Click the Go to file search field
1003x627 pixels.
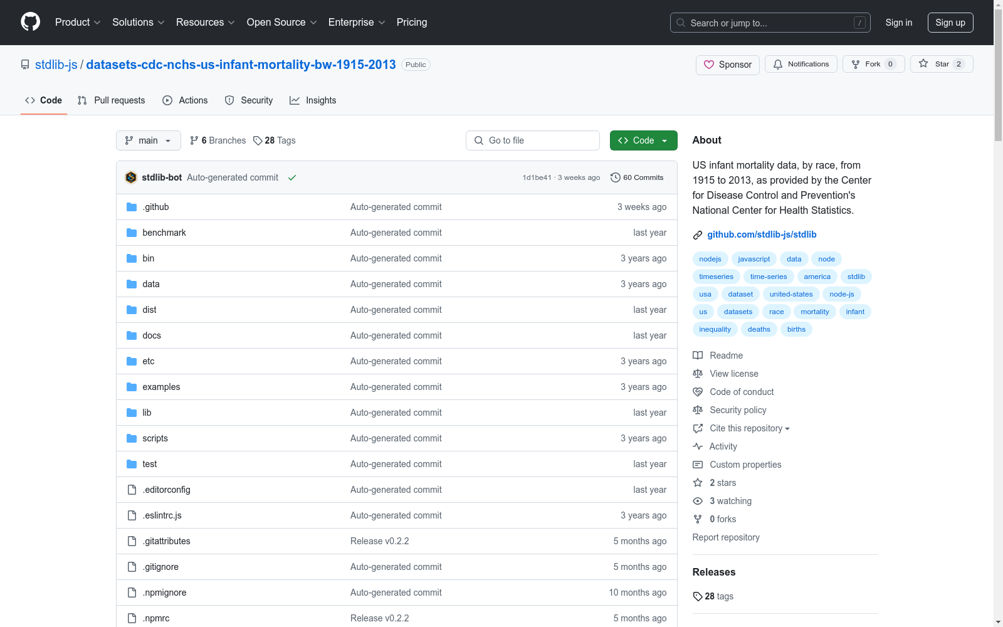533,140
